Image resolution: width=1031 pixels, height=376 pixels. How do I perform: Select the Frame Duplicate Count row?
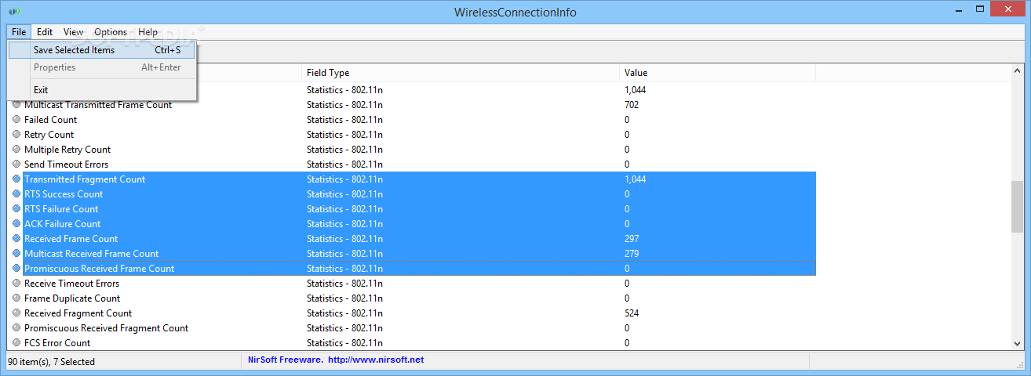pyautogui.click(x=412, y=298)
